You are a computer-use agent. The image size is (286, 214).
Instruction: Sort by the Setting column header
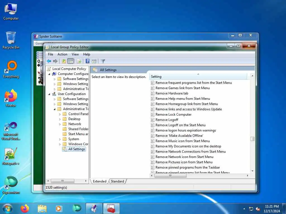198,77
